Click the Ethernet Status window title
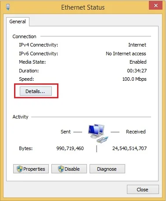Screen dimensions: 166x201 83,7
